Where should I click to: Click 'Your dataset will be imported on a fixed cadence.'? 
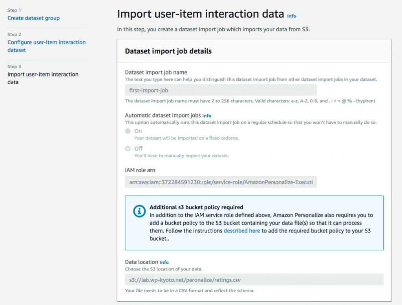pos(186,138)
